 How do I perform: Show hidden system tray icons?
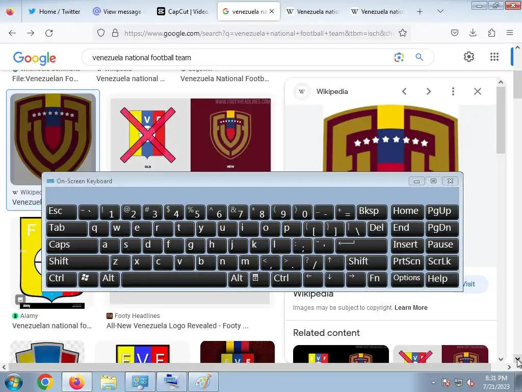click(433, 383)
